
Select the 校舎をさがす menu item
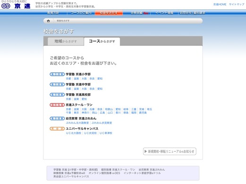109,13
